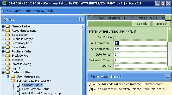The image size is (172, 95).
Task: Click the Adjust Default Company Setup document icon
Action: coord(18,93)
